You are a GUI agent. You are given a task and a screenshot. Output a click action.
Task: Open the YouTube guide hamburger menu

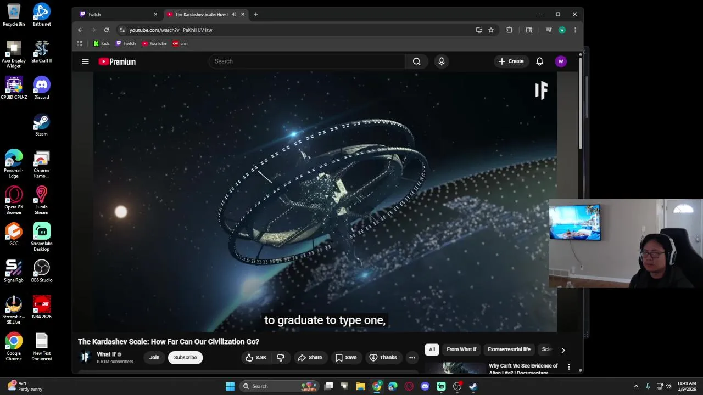pyautogui.click(x=85, y=61)
